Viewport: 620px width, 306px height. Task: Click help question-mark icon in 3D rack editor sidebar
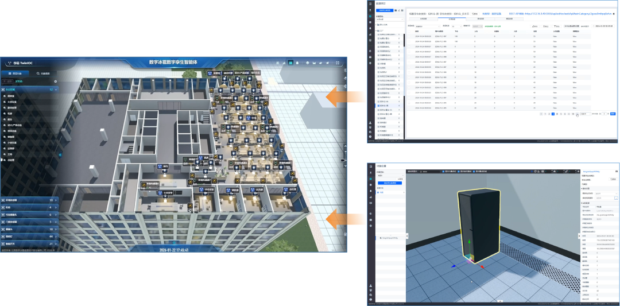370,299
